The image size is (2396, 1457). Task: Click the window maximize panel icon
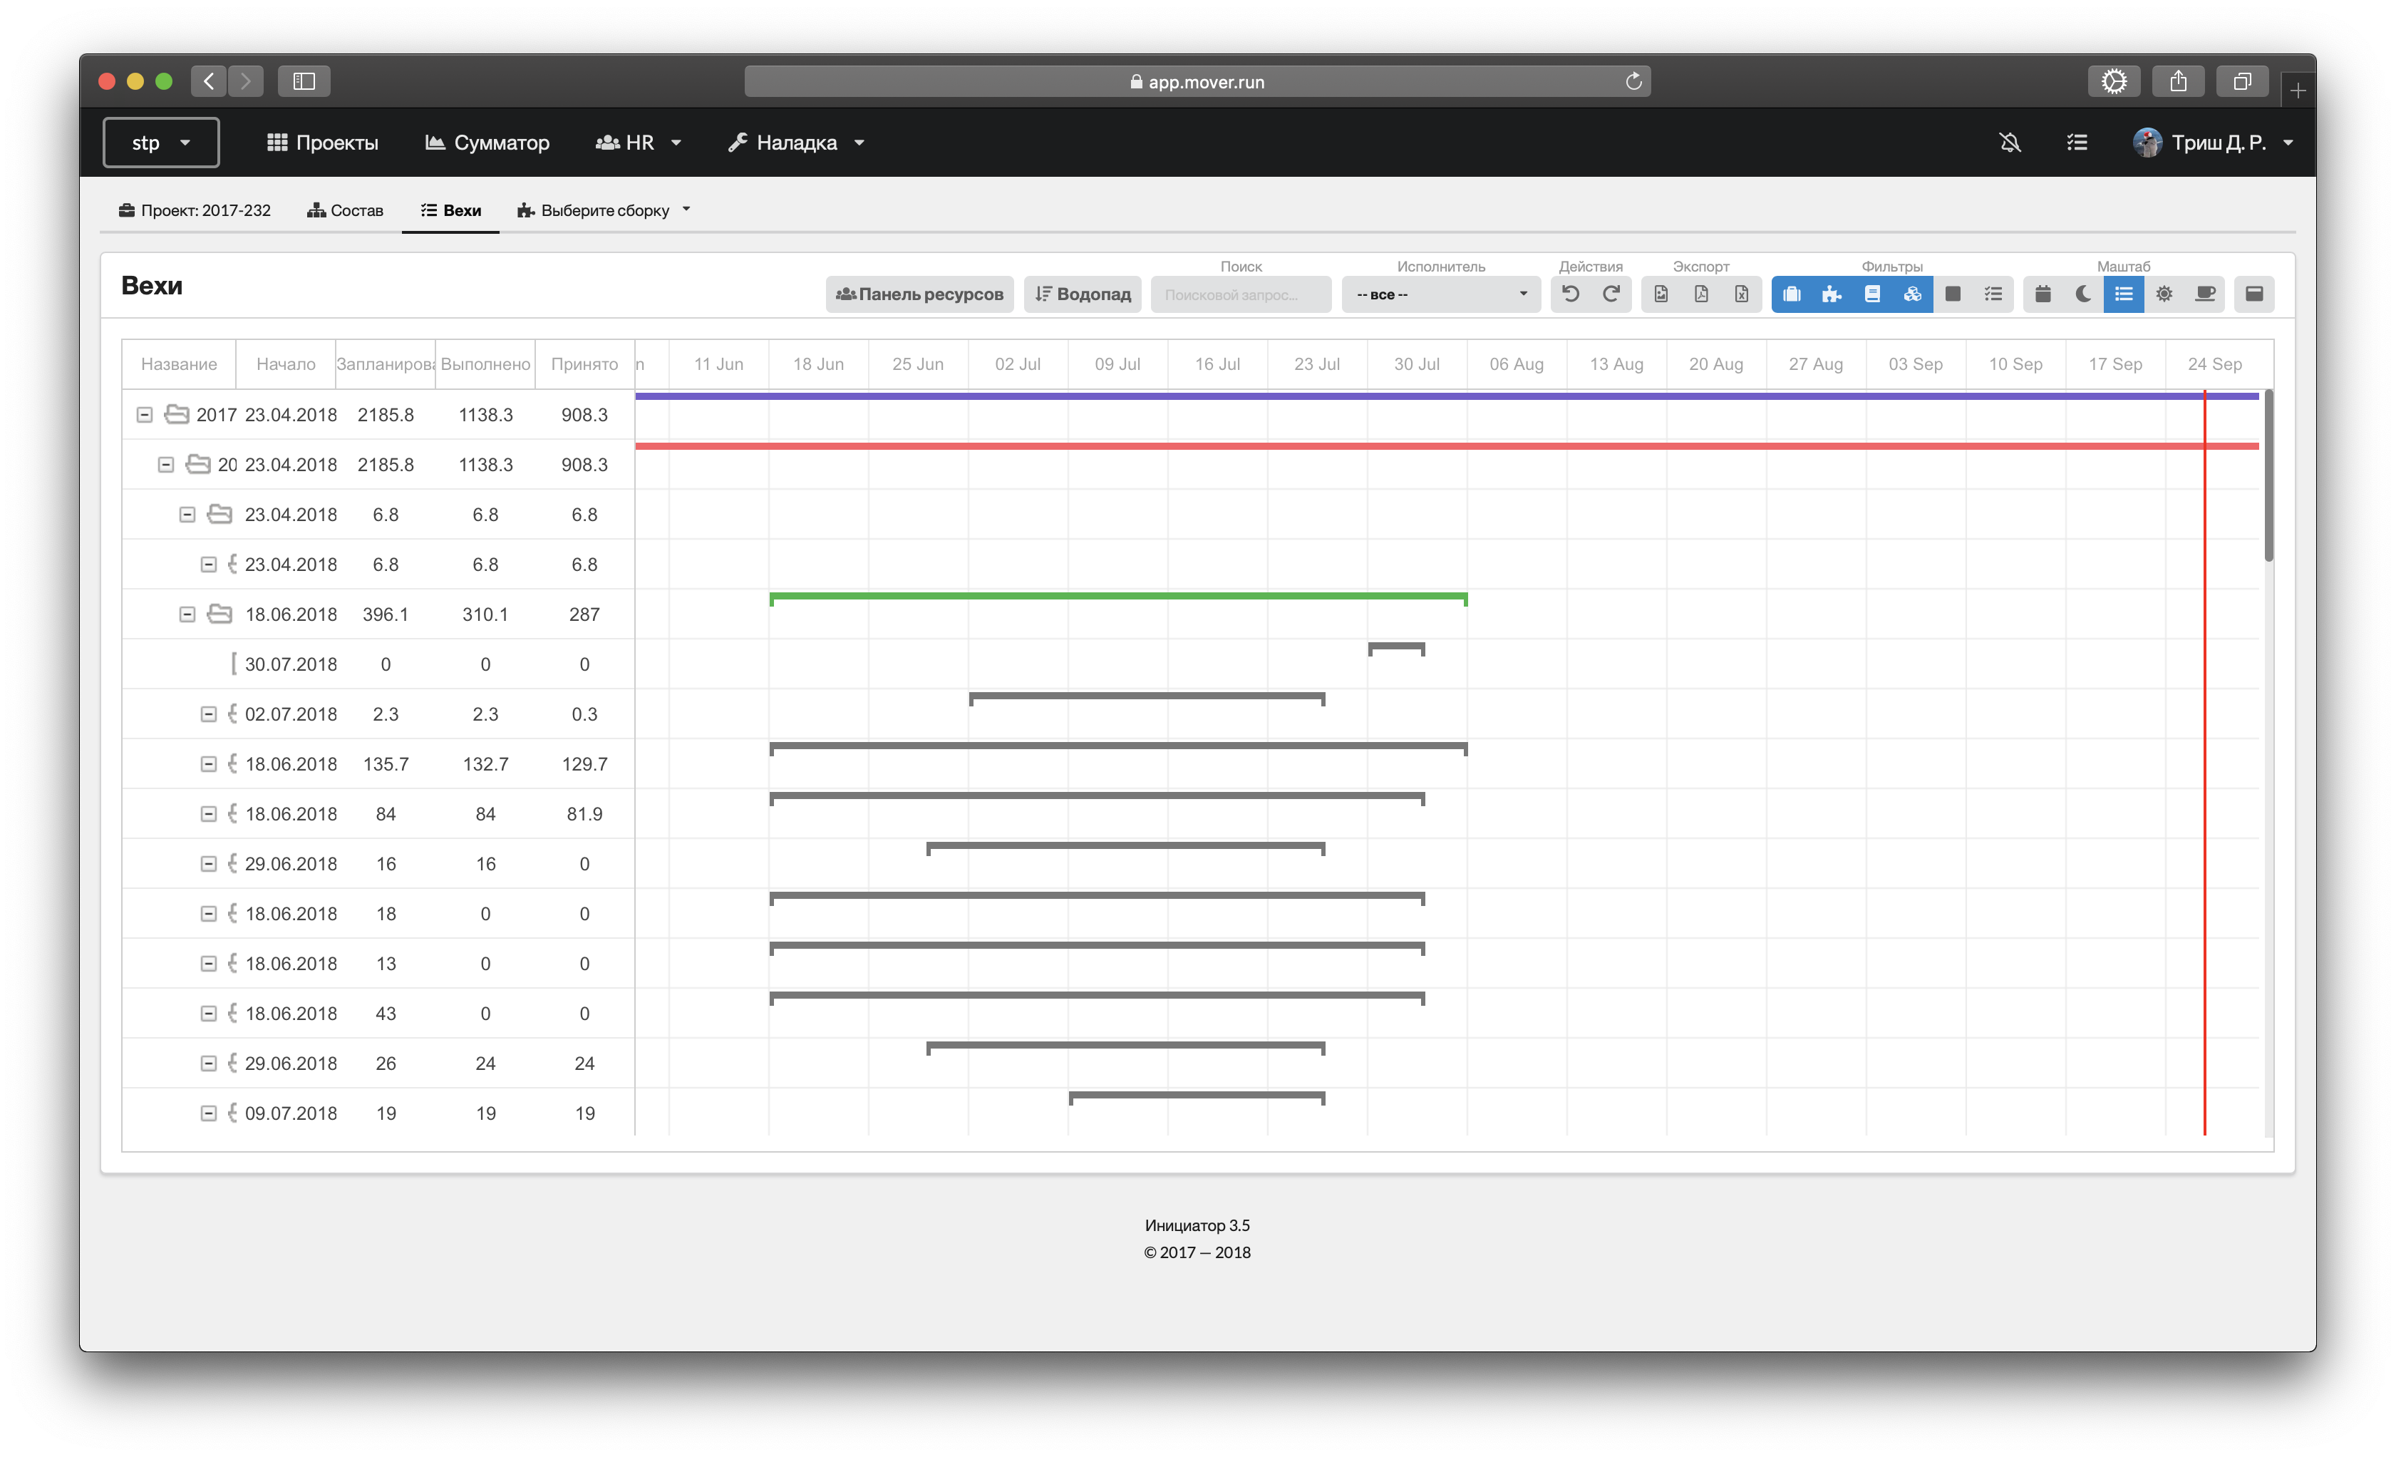click(x=2254, y=294)
